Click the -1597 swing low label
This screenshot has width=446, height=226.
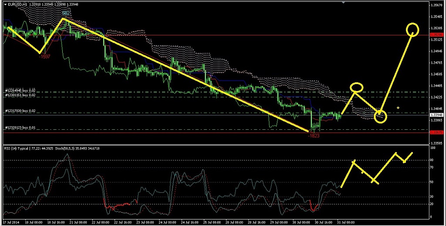(45, 57)
